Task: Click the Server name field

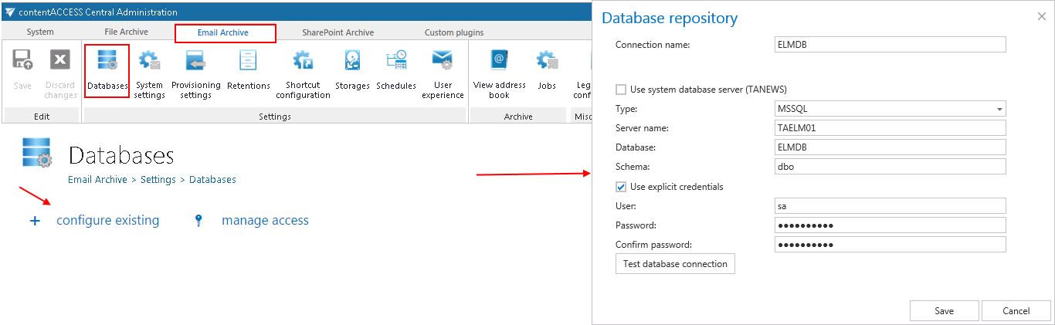Action: (890, 128)
